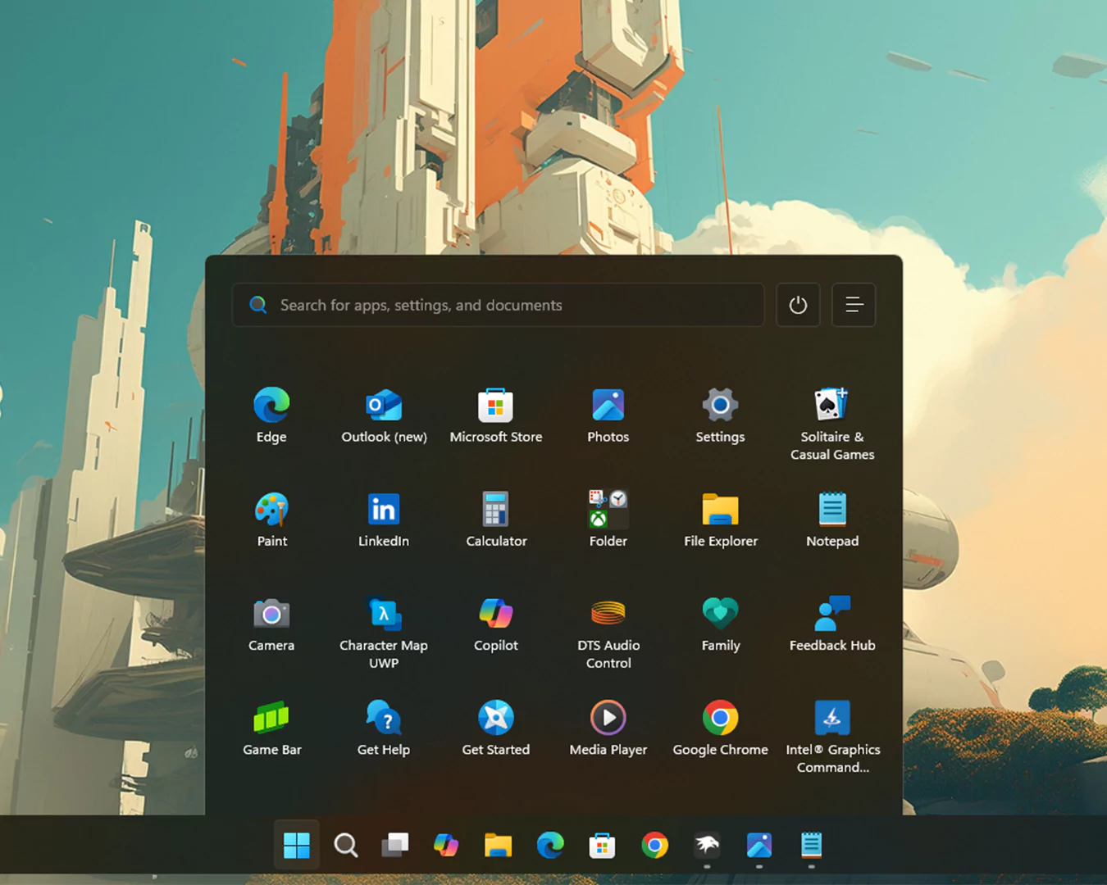Open the app Folder group
The height and width of the screenshot is (885, 1107).
[608, 520]
